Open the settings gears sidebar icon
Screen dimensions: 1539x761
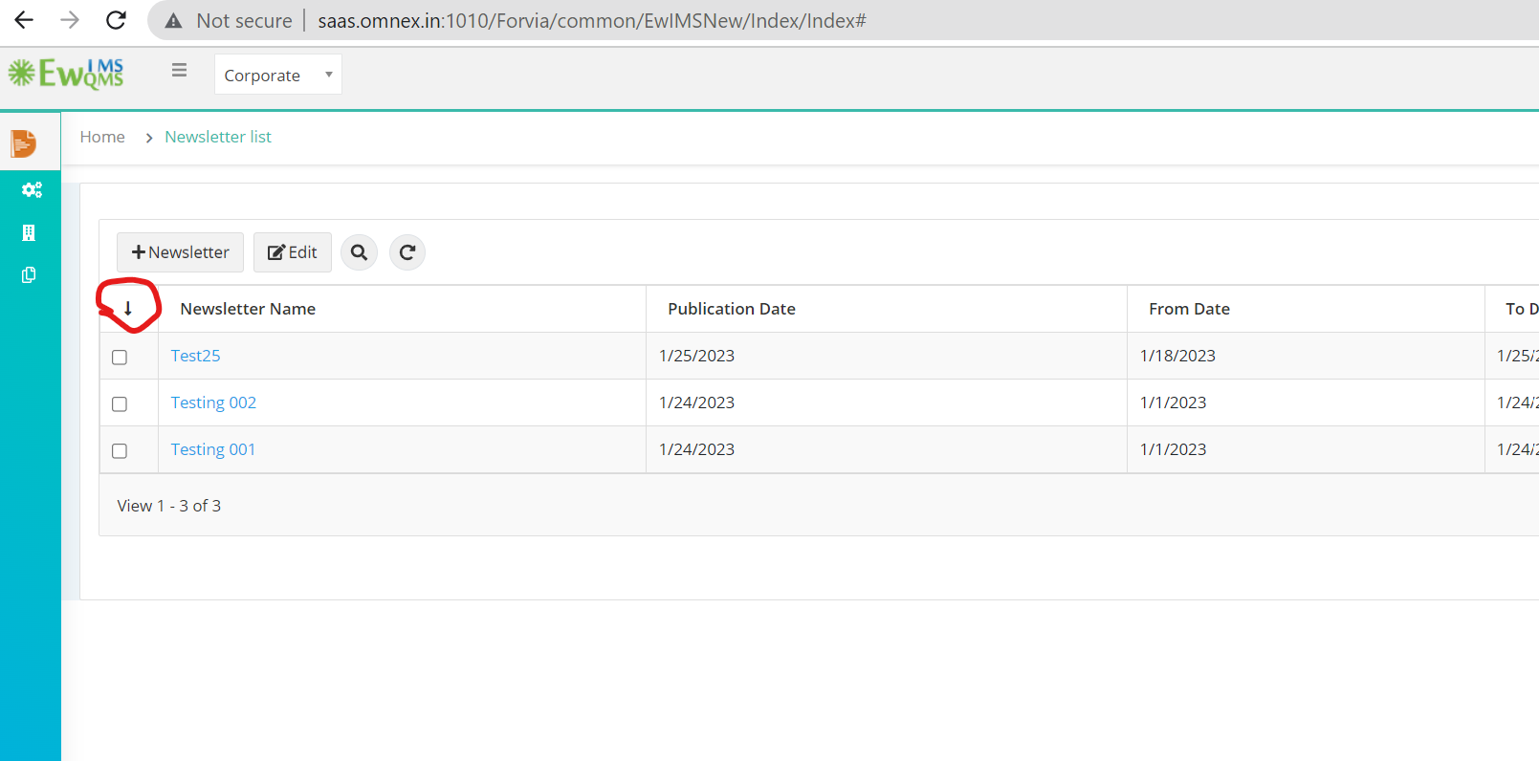click(32, 189)
